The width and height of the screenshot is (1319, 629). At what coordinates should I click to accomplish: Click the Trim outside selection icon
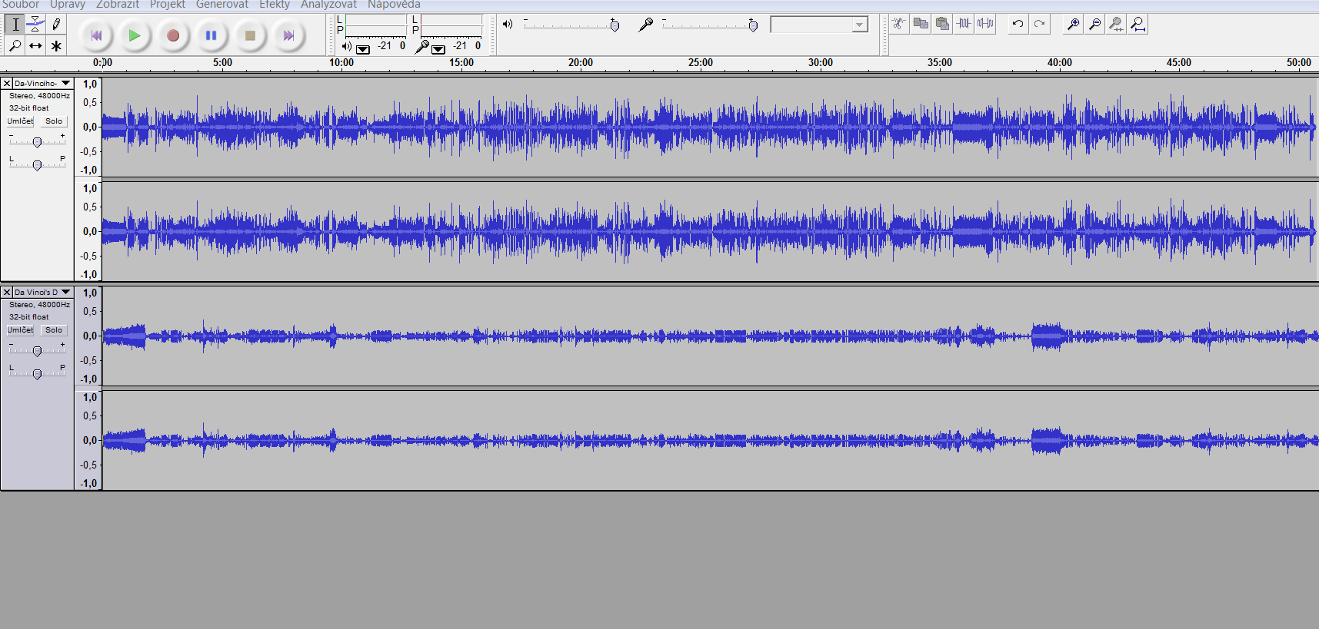click(964, 24)
